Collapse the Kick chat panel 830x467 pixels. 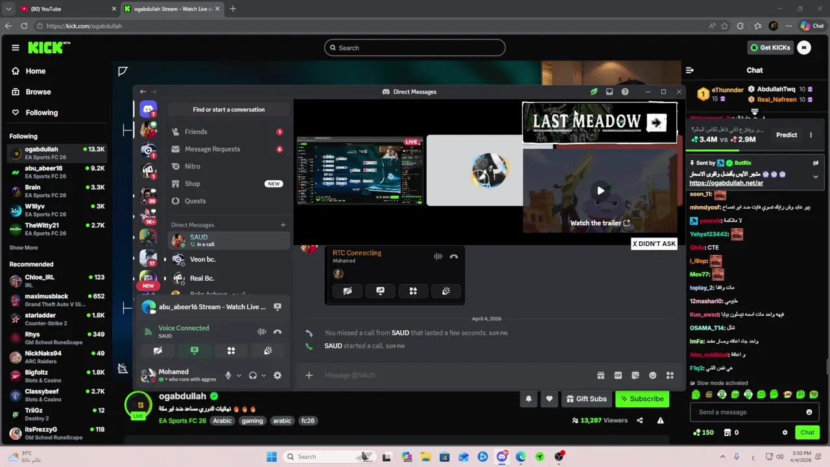pos(690,70)
